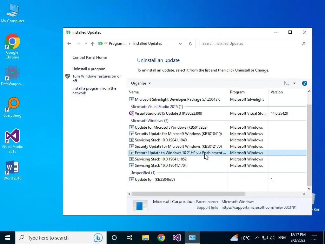Click the search magnifier icon
Image resolution: width=325 pixels, height=244 pixels.
pos(303,44)
